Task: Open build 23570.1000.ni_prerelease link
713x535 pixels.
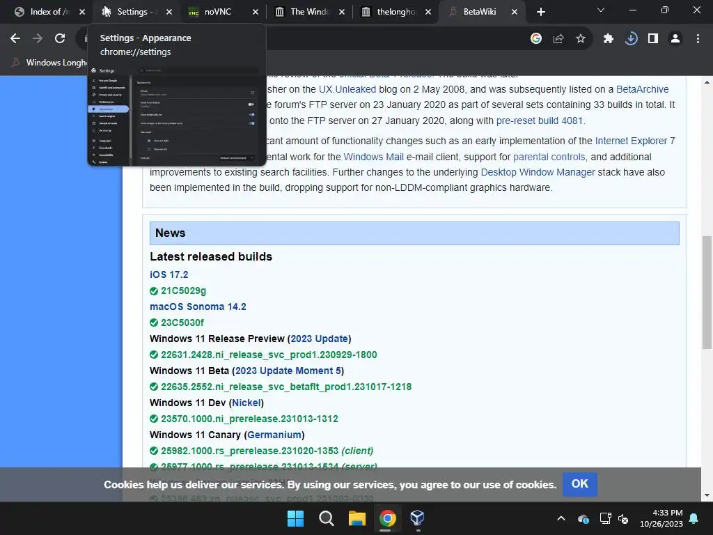Action: (249, 419)
